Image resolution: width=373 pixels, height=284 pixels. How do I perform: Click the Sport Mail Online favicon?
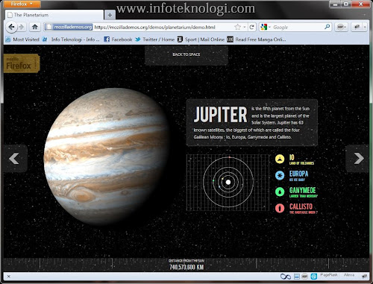[x=180, y=40]
